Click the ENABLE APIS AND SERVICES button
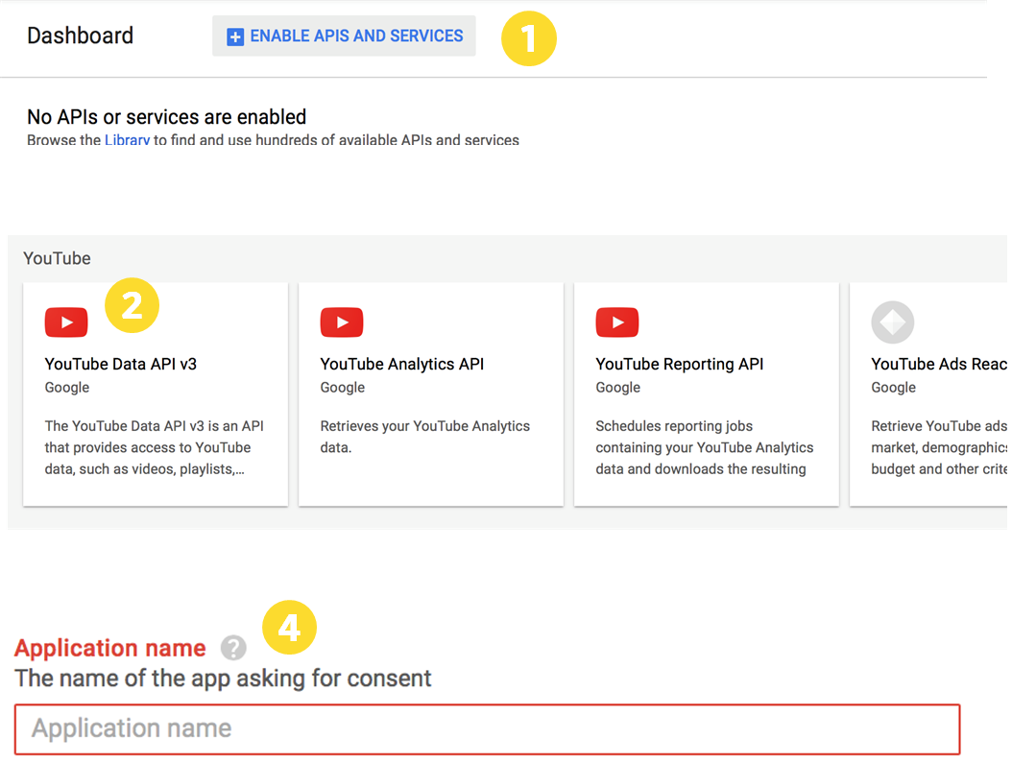Image resolution: width=1036 pixels, height=763 pixels. [x=344, y=36]
